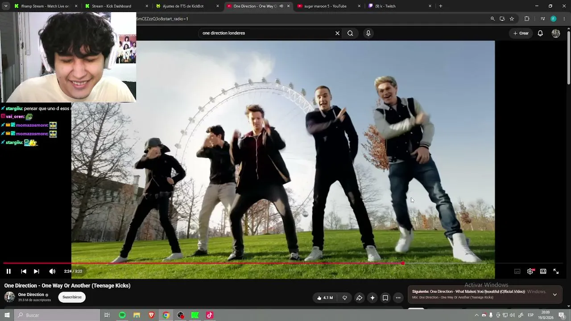Image resolution: width=571 pixels, height=321 pixels.
Task: Toggle subtitles on the player
Action: [x=517, y=271]
